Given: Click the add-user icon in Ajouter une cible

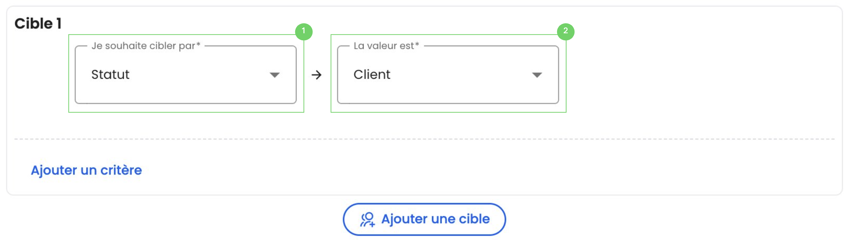Looking at the screenshot, I should (367, 219).
